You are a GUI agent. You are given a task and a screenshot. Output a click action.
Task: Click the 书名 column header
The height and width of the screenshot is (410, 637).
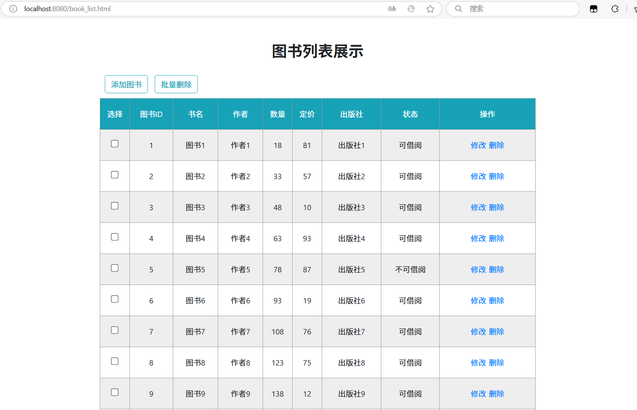pyautogui.click(x=195, y=114)
